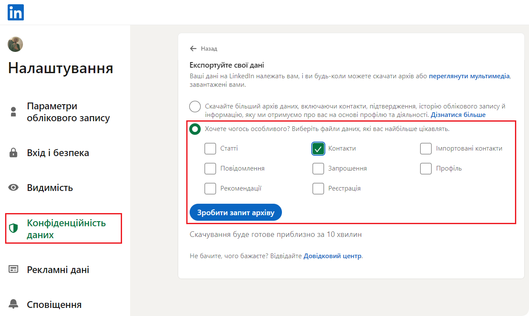Select the 'Хочете чогось особливого' radio button
Image resolution: width=529 pixels, height=316 pixels.
coord(195,129)
